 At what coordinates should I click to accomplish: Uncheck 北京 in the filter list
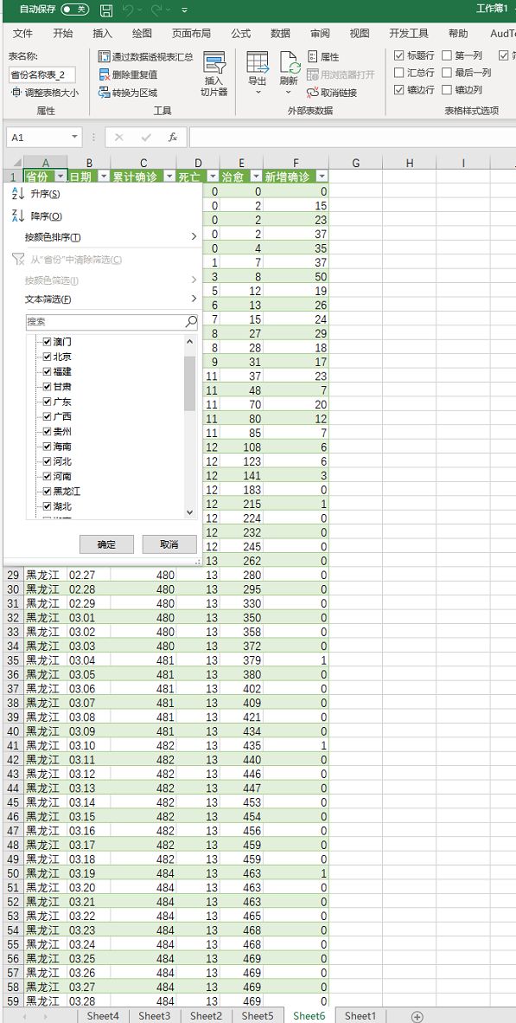[47, 357]
